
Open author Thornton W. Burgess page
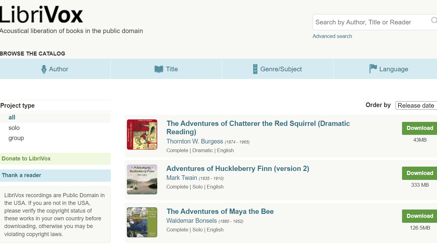[x=195, y=141]
